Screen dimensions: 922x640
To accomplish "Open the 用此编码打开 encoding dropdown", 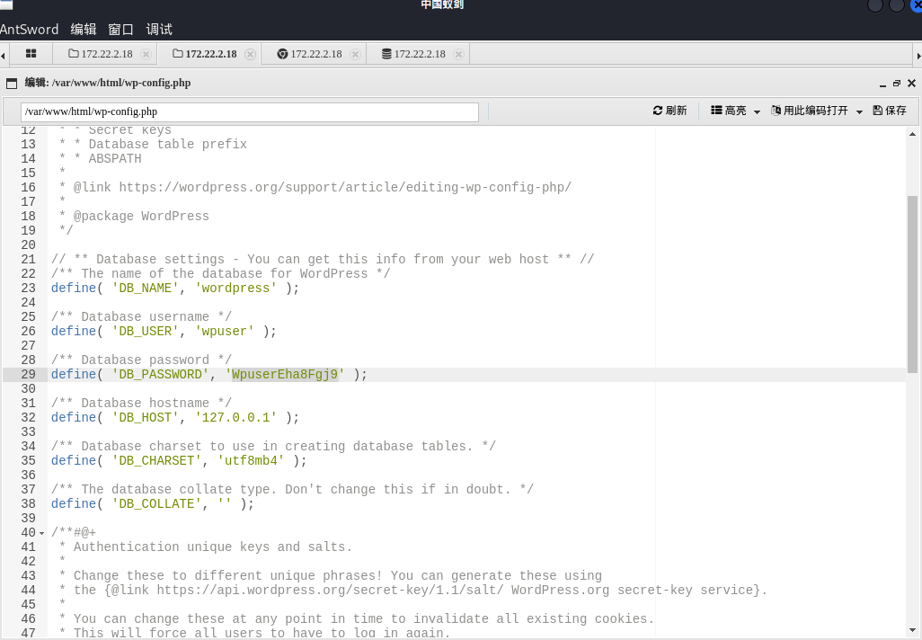I will click(817, 111).
